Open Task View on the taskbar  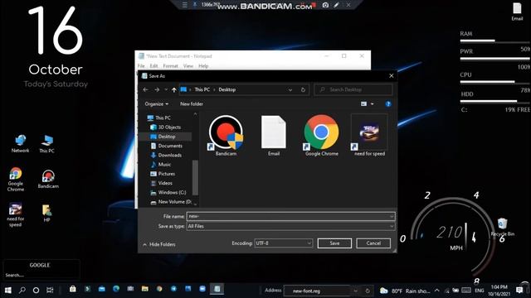click(50, 290)
